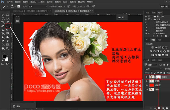Click the add layer mask icon
The height and width of the screenshot is (110, 170).
[159, 108]
